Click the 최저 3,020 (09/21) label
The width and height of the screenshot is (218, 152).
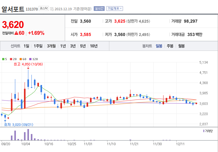(x=19, y=125)
